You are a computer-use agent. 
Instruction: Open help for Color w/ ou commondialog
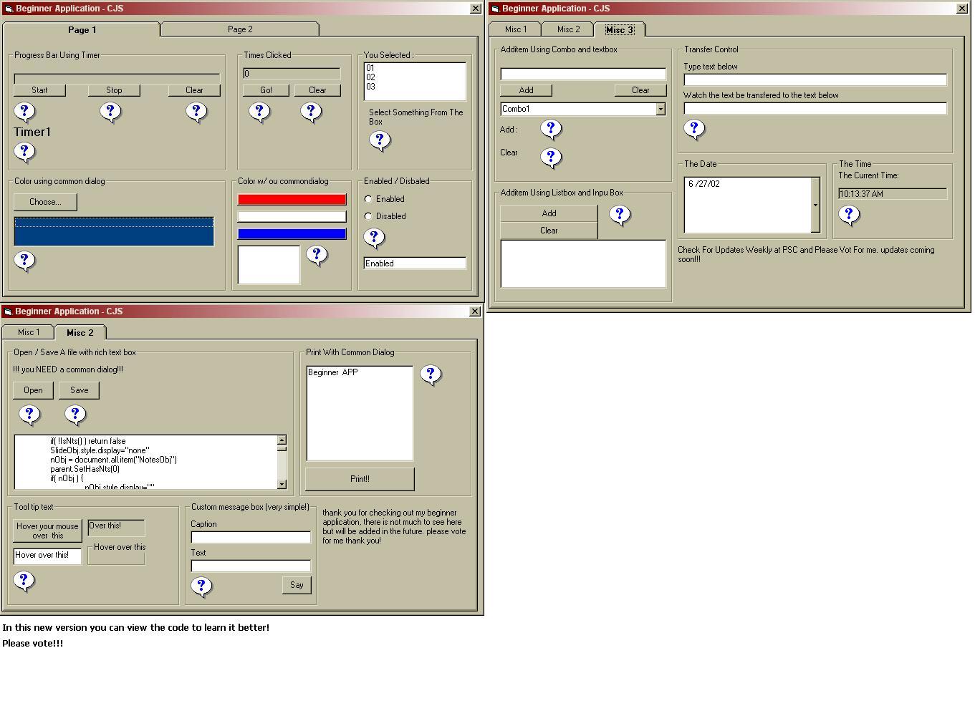click(317, 255)
